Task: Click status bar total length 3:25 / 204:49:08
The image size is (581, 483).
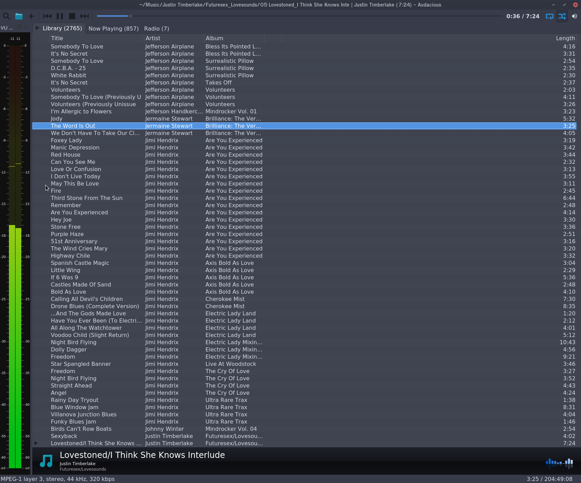Action: point(549,479)
